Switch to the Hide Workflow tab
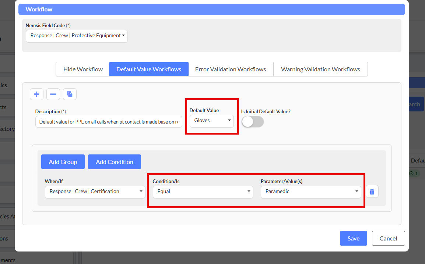The width and height of the screenshot is (425, 264). (83, 69)
